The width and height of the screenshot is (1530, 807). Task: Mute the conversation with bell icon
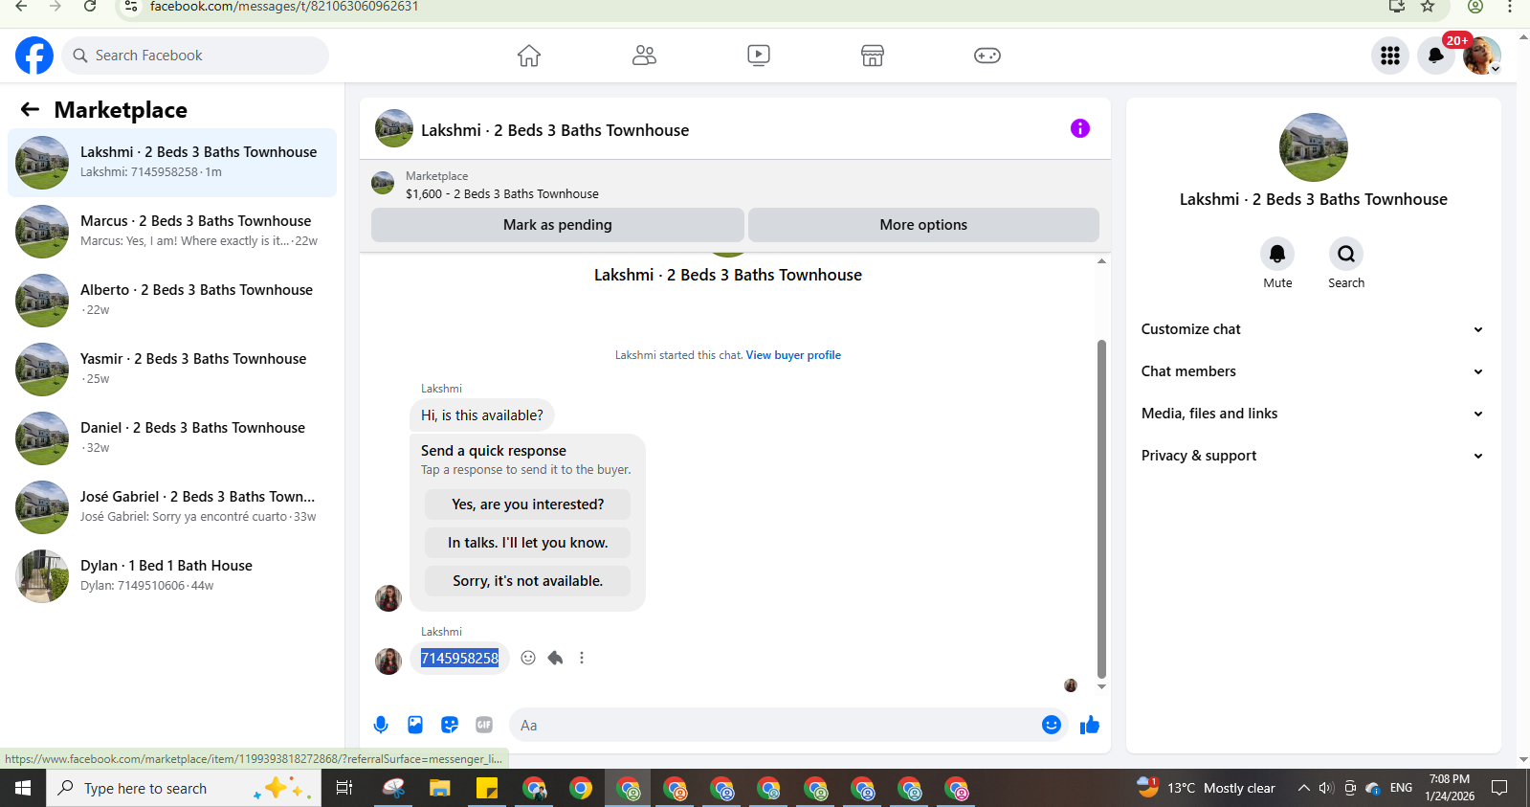tap(1277, 254)
